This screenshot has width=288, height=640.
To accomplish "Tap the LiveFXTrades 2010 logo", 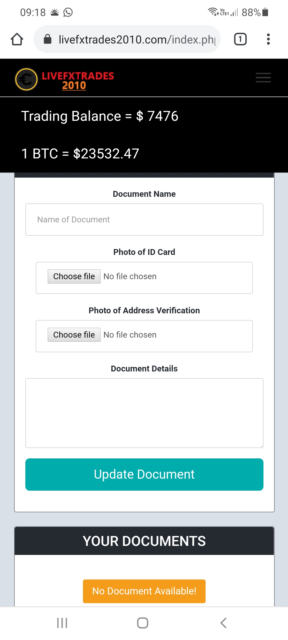I will [65, 79].
